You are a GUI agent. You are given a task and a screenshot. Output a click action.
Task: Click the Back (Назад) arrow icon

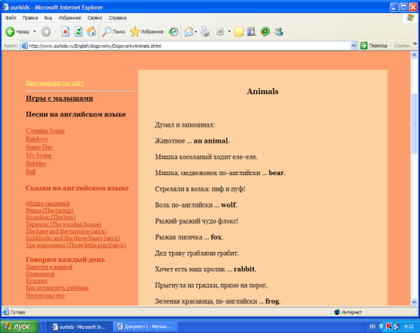click(10, 32)
